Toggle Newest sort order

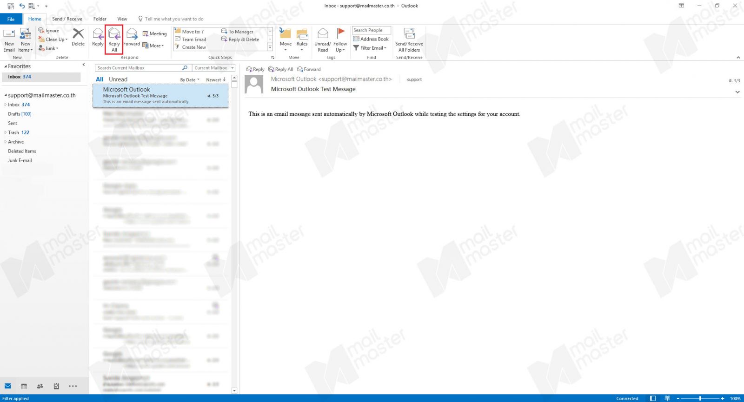(x=216, y=80)
